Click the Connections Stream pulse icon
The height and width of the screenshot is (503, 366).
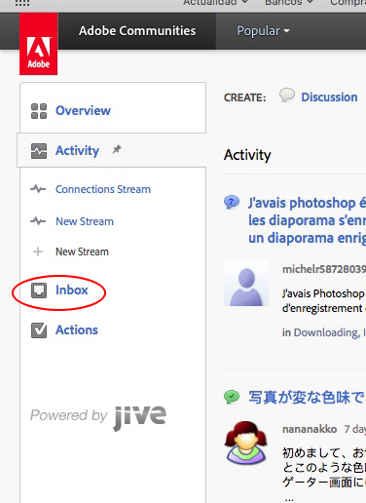coord(38,189)
